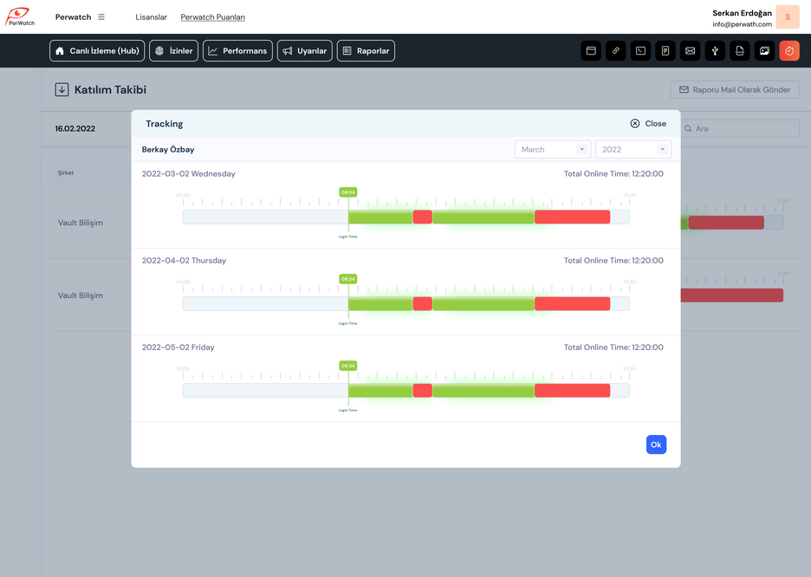The width and height of the screenshot is (811, 577).
Task: Open the March month dropdown
Action: [x=553, y=149]
